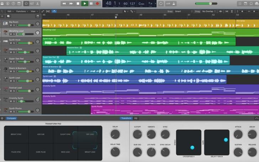This screenshot has height=162, width=259.
Task: Toggle the Cycle mode button
Action: 161,4
